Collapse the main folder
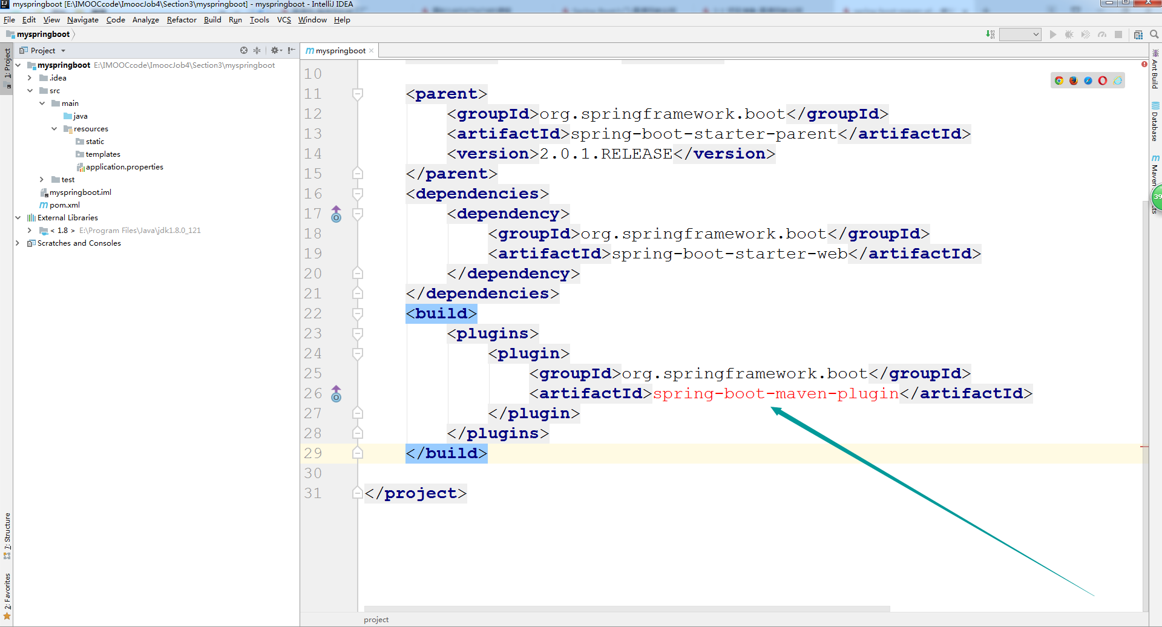Screen dimensions: 1162x627 click(x=42, y=103)
